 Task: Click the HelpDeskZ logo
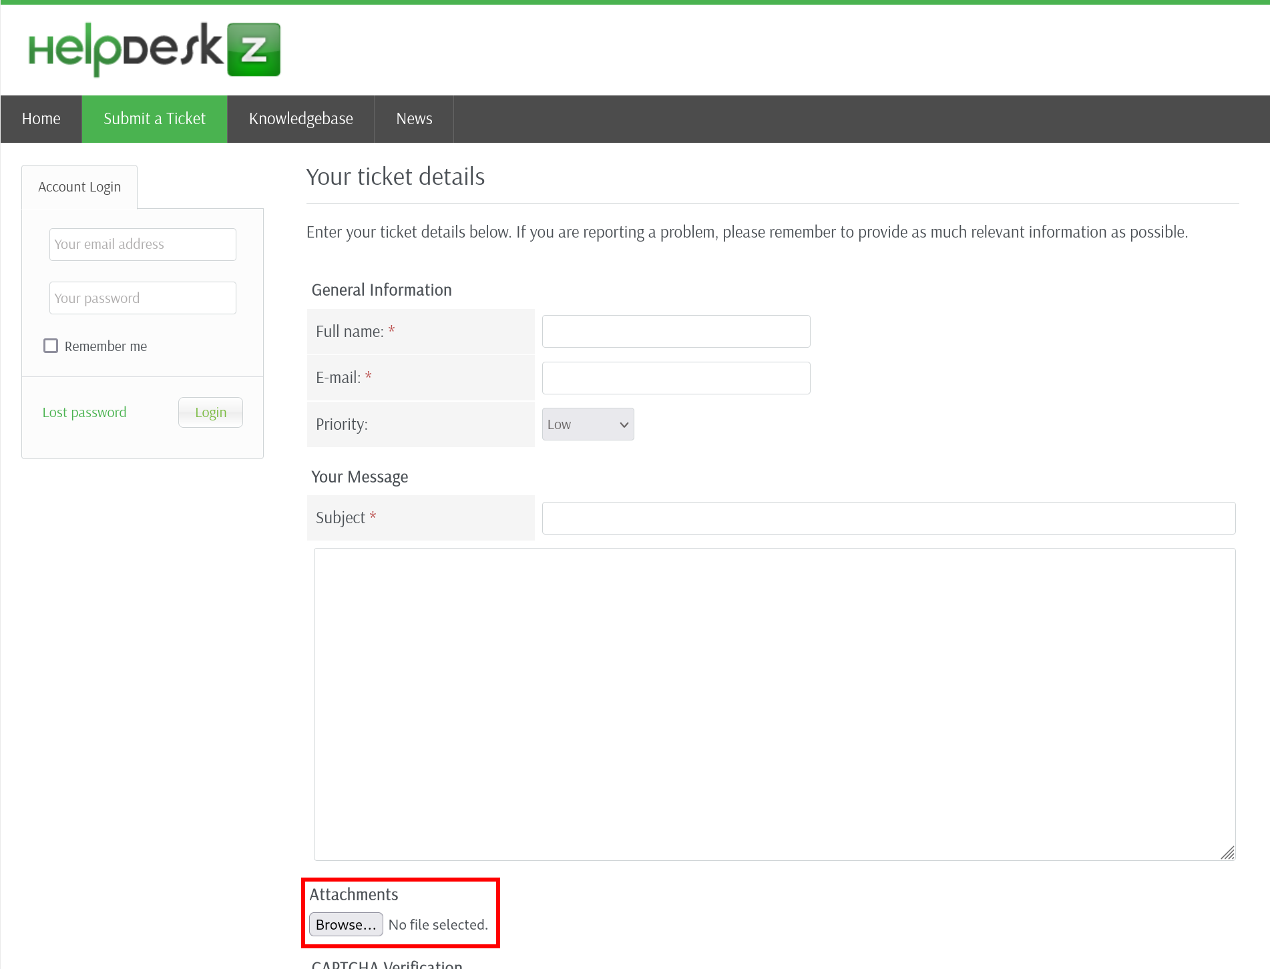tap(154, 49)
